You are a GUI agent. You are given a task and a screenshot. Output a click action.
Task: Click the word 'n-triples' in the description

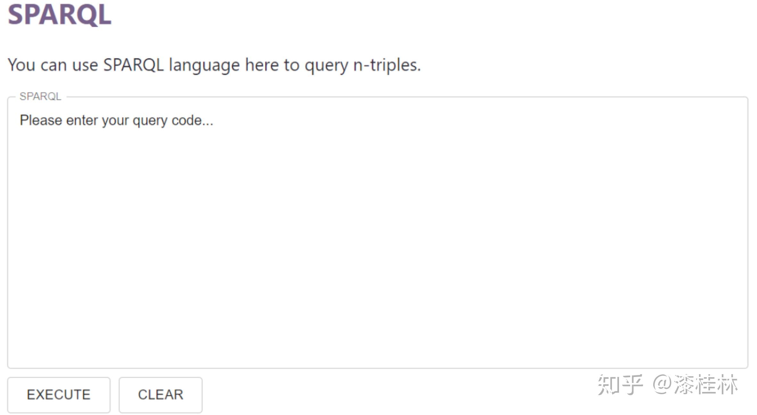(387, 65)
